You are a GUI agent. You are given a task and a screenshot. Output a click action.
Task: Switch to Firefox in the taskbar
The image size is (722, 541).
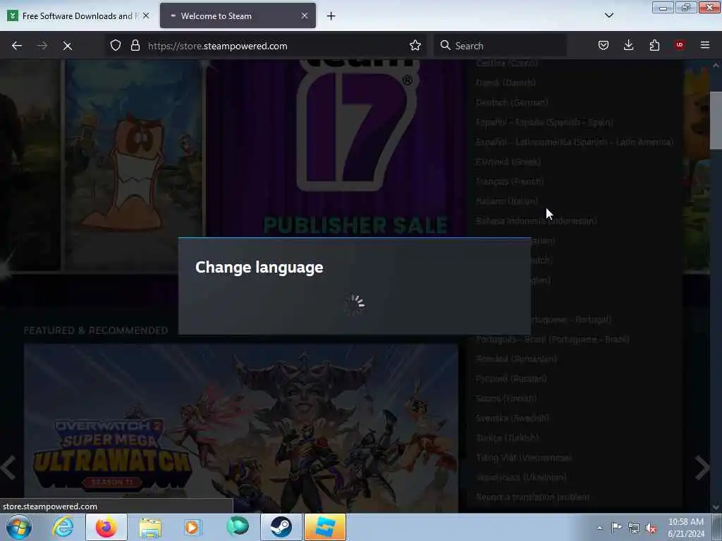(x=106, y=527)
